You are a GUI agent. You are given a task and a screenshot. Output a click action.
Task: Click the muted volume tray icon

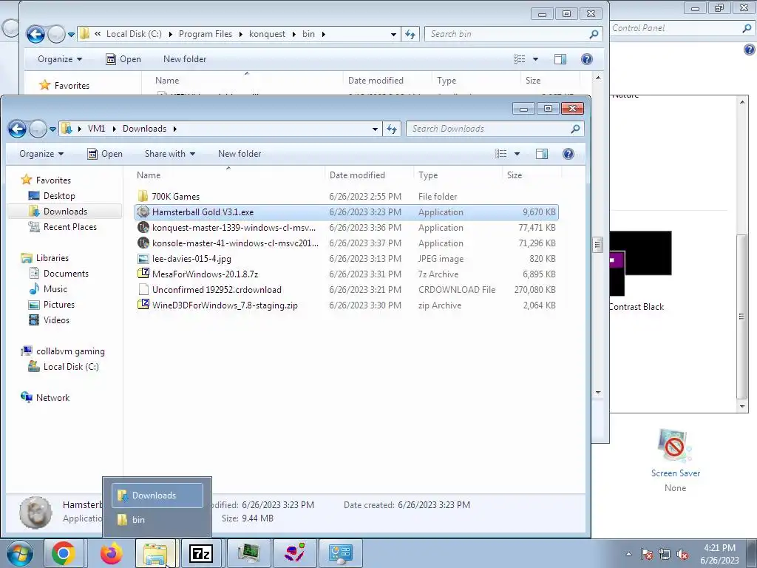pyautogui.click(x=682, y=554)
